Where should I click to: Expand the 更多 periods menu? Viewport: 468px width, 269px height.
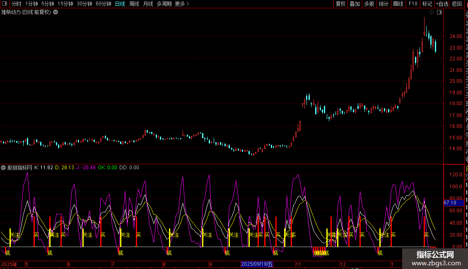pos(182,4)
